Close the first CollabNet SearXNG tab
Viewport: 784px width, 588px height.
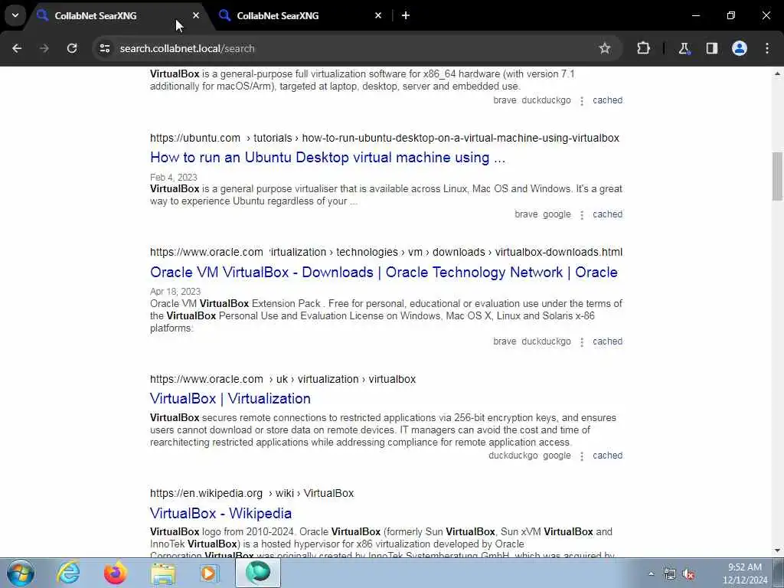tap(196, 15)
